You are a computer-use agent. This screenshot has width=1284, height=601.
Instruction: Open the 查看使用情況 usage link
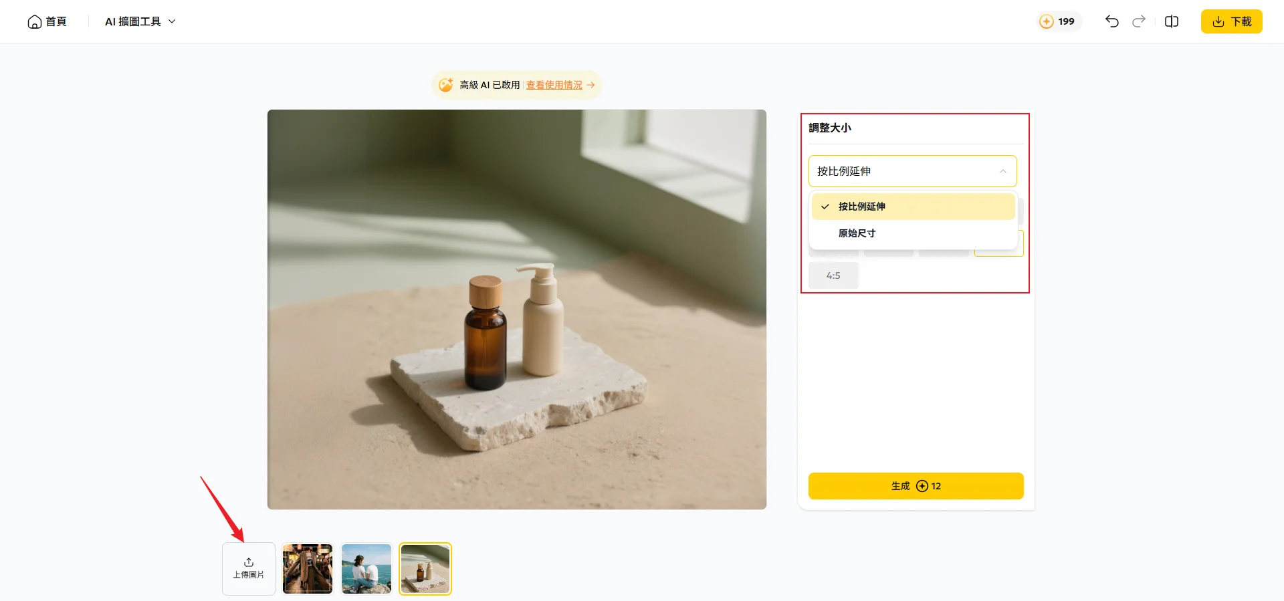(554, 85)
